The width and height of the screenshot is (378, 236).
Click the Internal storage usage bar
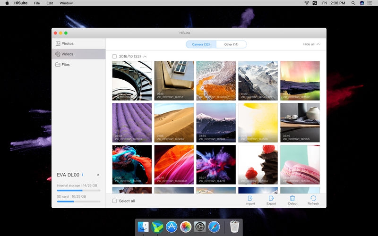click(x=78, y=191)
